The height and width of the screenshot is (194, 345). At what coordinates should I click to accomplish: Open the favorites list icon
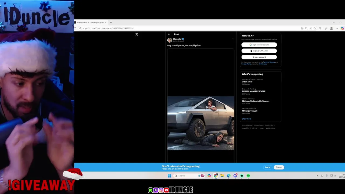[x=326, y=28]
